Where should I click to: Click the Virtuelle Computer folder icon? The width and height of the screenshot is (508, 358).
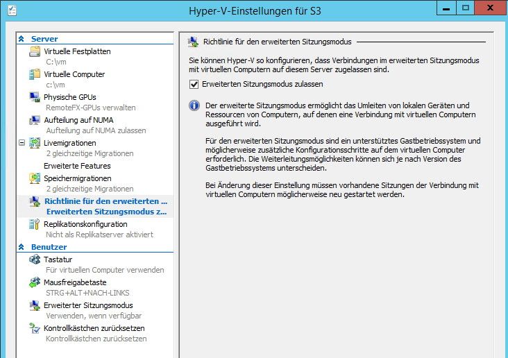35,74
